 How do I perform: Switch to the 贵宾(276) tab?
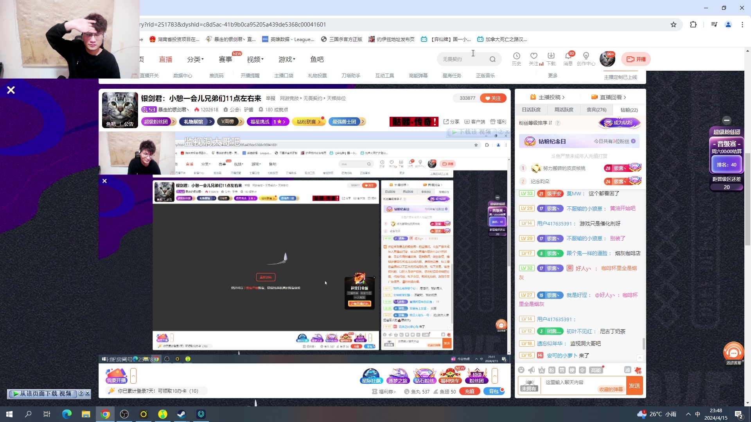tap(596, 110)
